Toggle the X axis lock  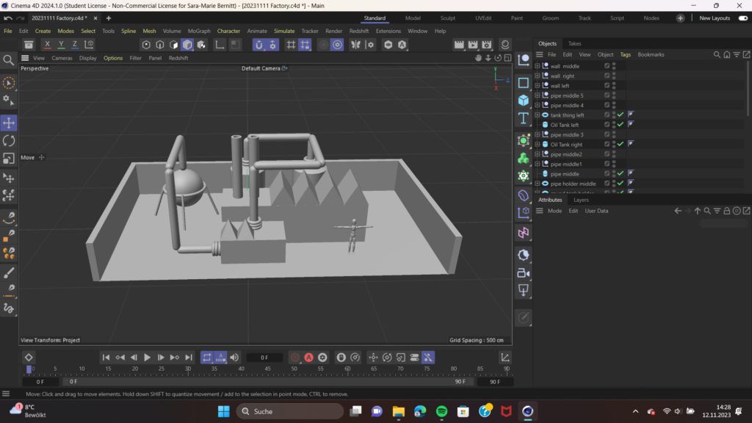(x=48, y=45)
